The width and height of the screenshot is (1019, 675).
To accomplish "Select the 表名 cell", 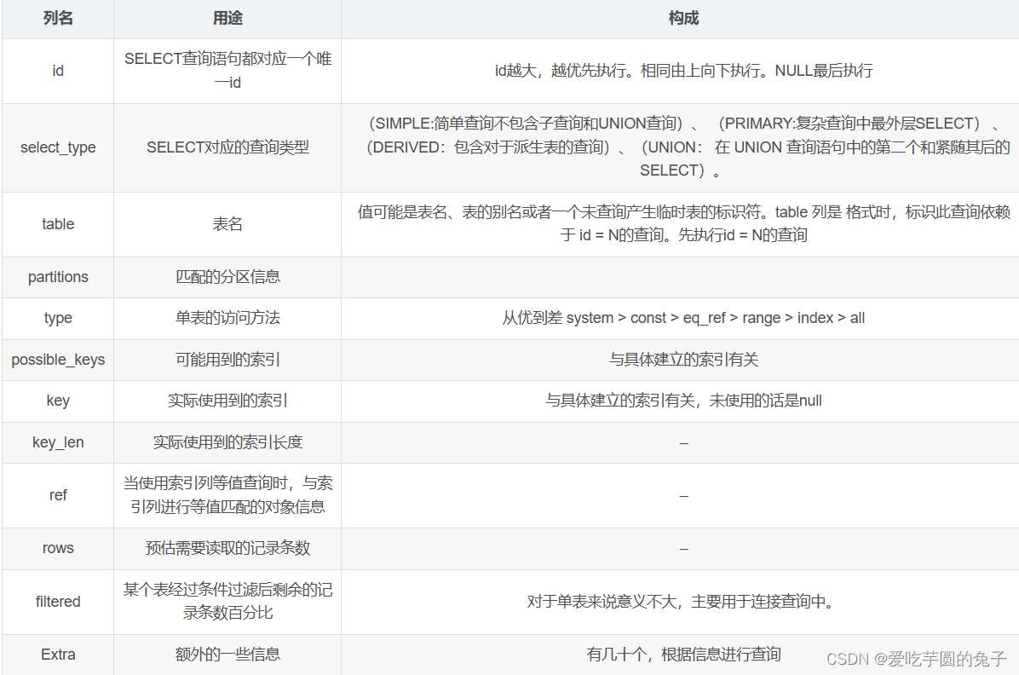I will [x=227, y=224].
